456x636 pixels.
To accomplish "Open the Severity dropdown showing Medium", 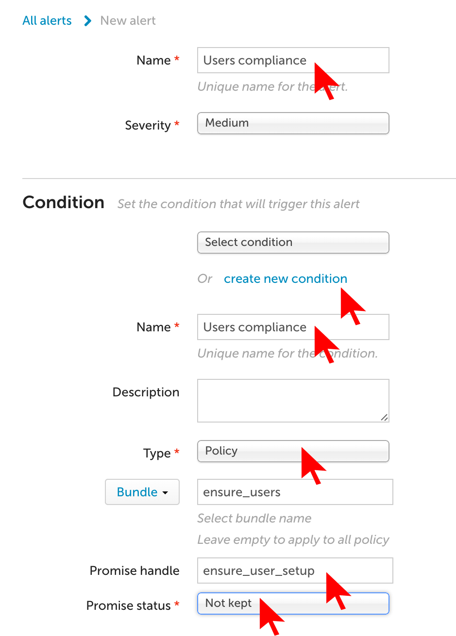I will [293, 123].
